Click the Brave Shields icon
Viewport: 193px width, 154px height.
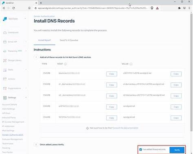coord(152,8)
